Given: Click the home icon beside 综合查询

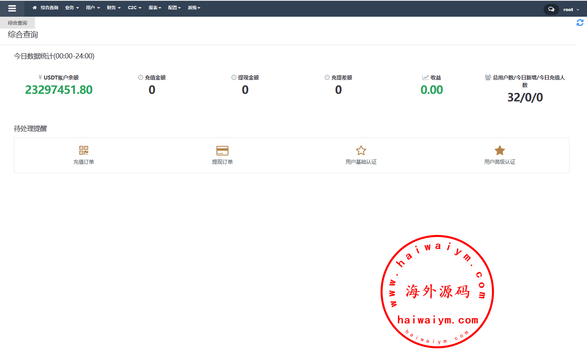Looking at the screenshot, I should (x=35, y=8).
